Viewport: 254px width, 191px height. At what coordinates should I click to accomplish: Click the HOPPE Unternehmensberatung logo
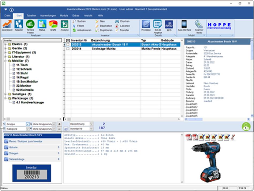pos(219,26)
